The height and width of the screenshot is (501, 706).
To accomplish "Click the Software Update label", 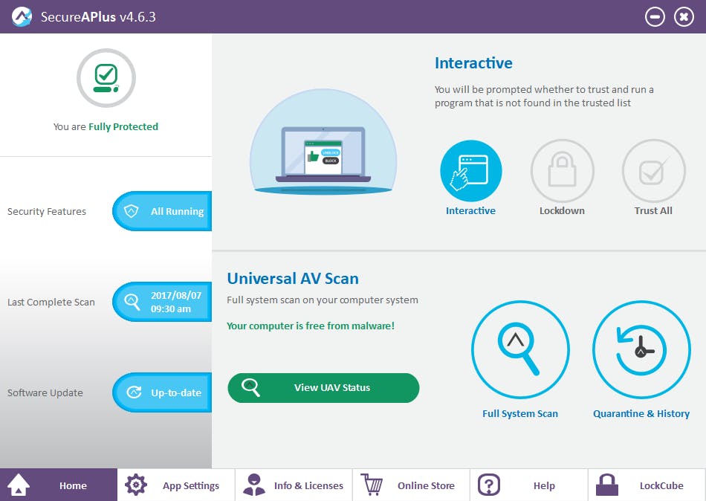I will point(45,393).
